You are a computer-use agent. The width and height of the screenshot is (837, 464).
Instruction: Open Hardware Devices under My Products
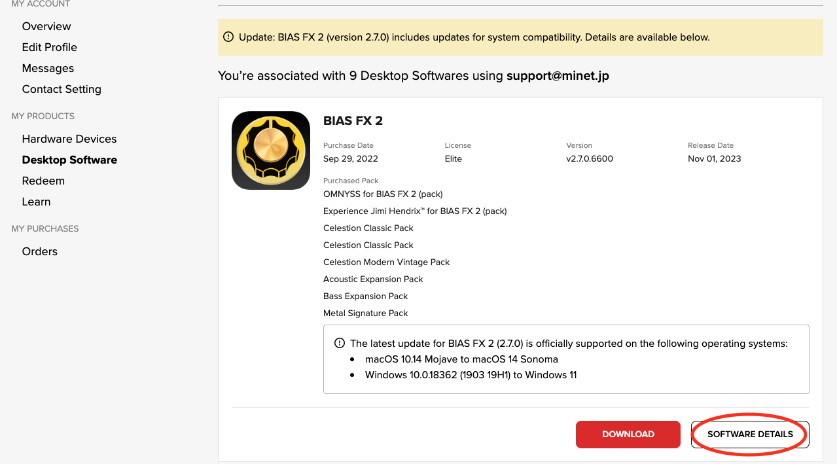[x=69, y=139]
